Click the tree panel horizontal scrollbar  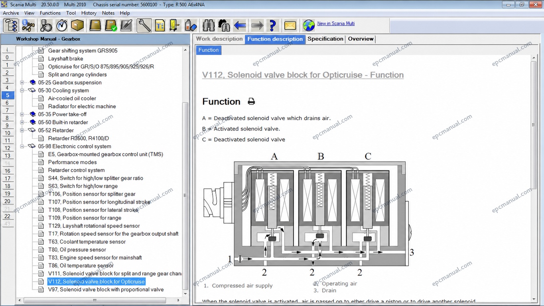pyautogui.click(x=95, y=300)
